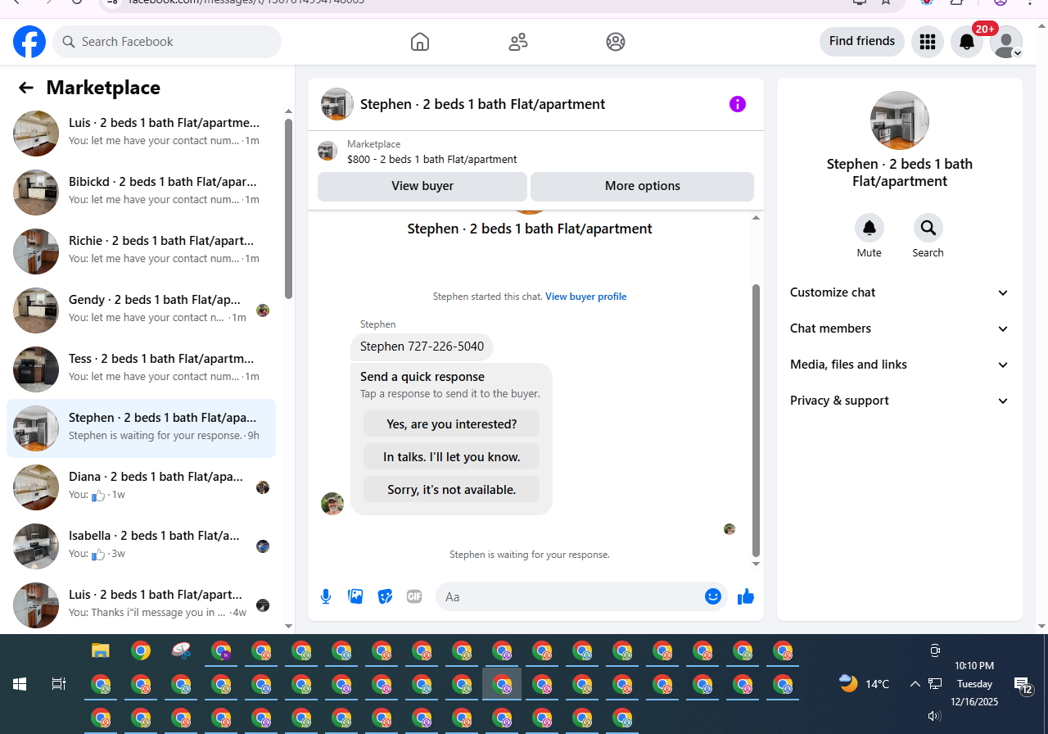Open the notifications bell
The image size is (1048, 734).
967,42
